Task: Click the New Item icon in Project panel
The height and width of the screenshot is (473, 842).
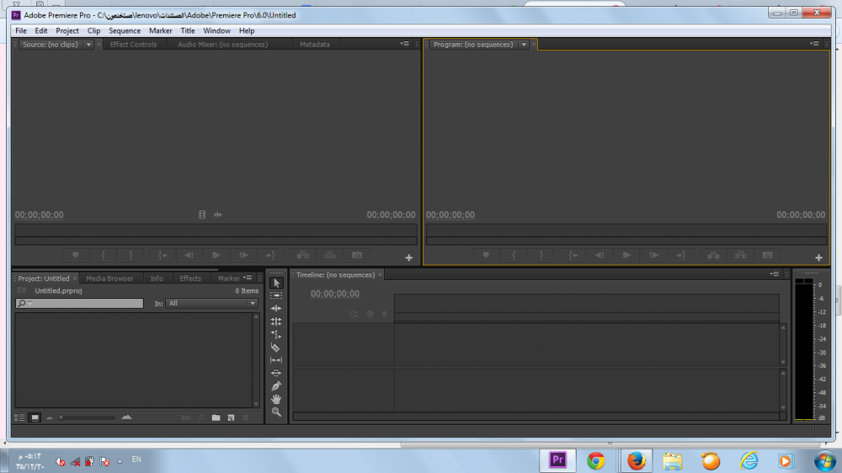Action: pyautogui.click(x=231, y=417)
